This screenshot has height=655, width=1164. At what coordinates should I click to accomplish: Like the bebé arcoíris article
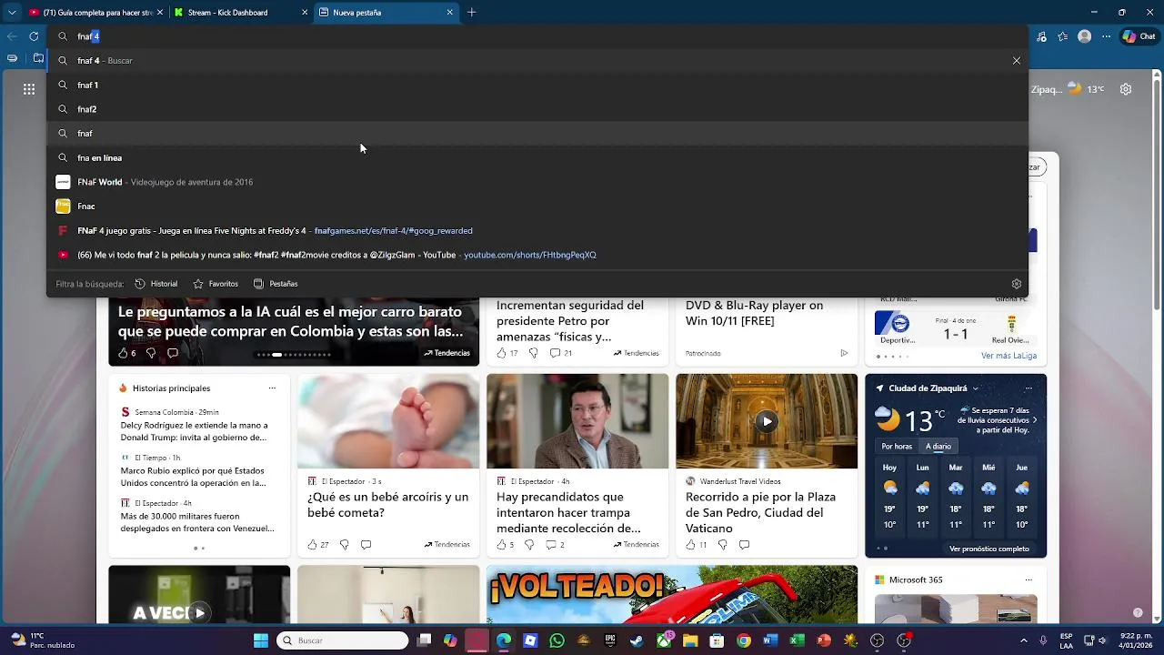pyautogui.click(x=317, y=545)
